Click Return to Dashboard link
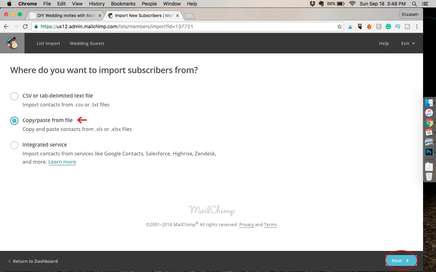The height and width of the screenshot is (272, 436). click(x=33, y=261)
